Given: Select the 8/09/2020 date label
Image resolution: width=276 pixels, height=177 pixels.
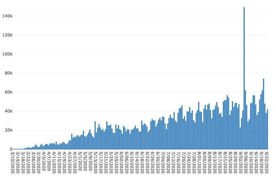Looking at the screenshot, I should point(210,162).
